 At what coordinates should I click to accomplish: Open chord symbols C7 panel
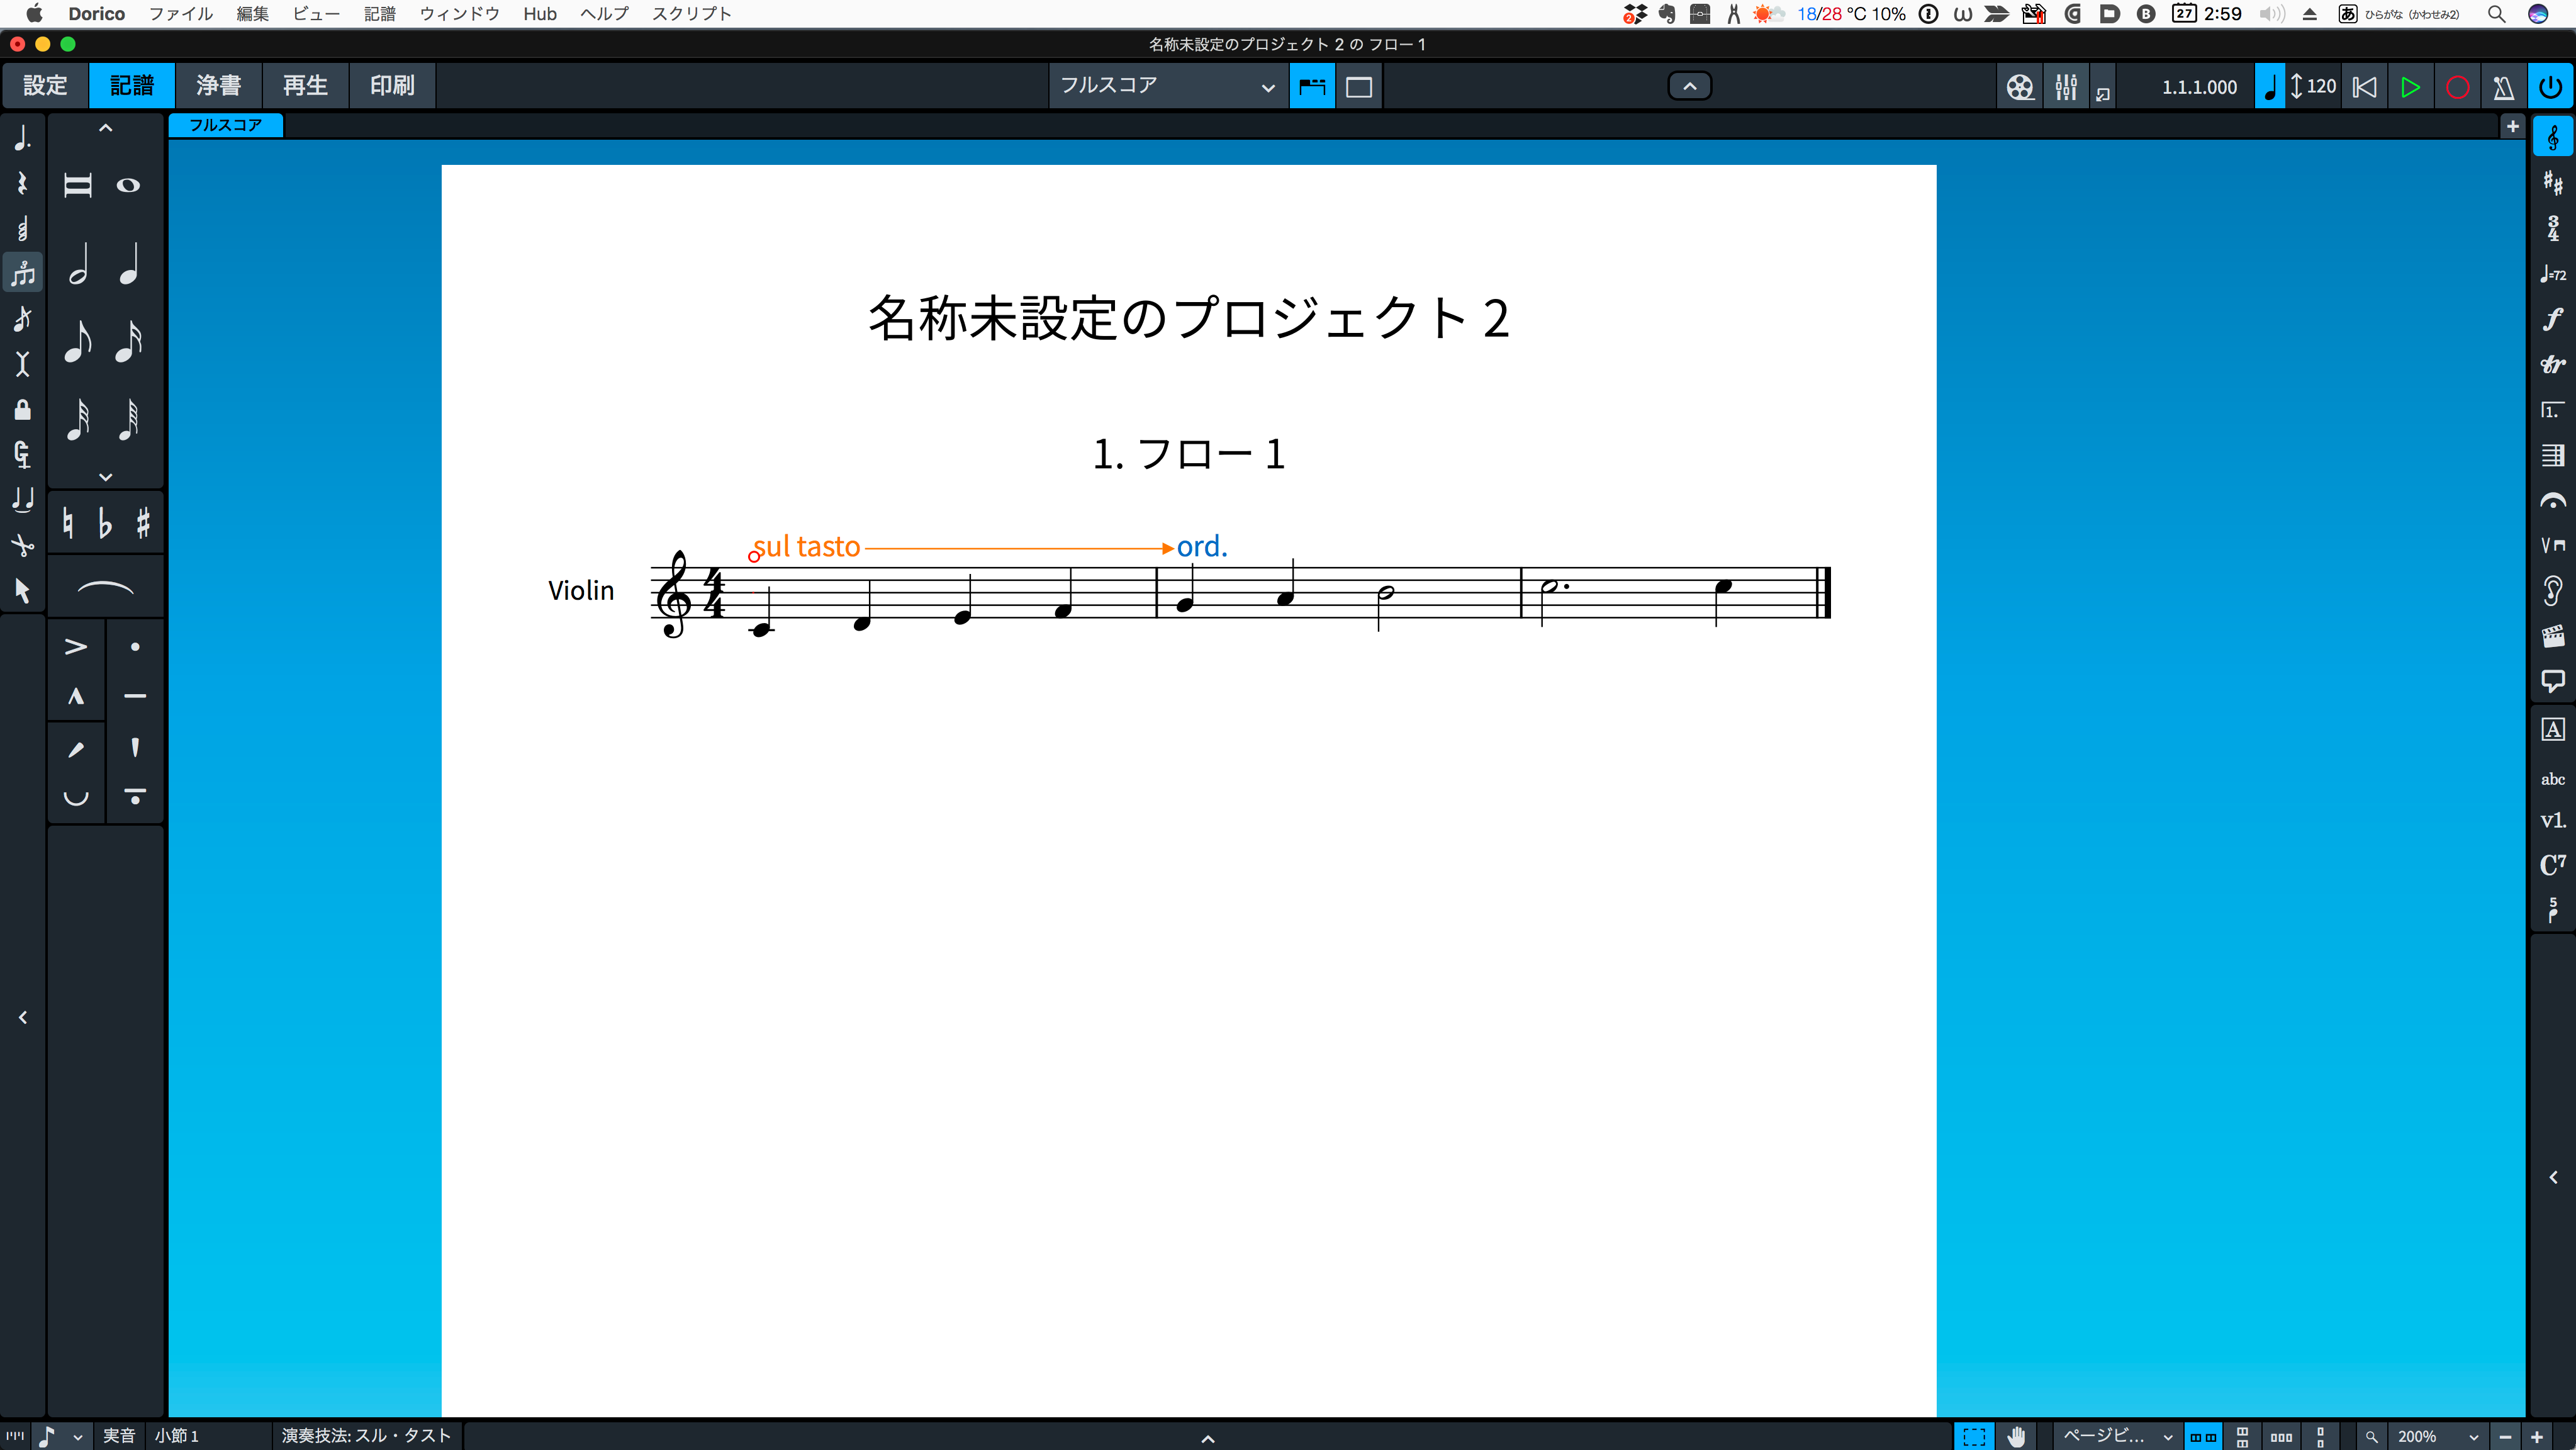click(2553, 864)
